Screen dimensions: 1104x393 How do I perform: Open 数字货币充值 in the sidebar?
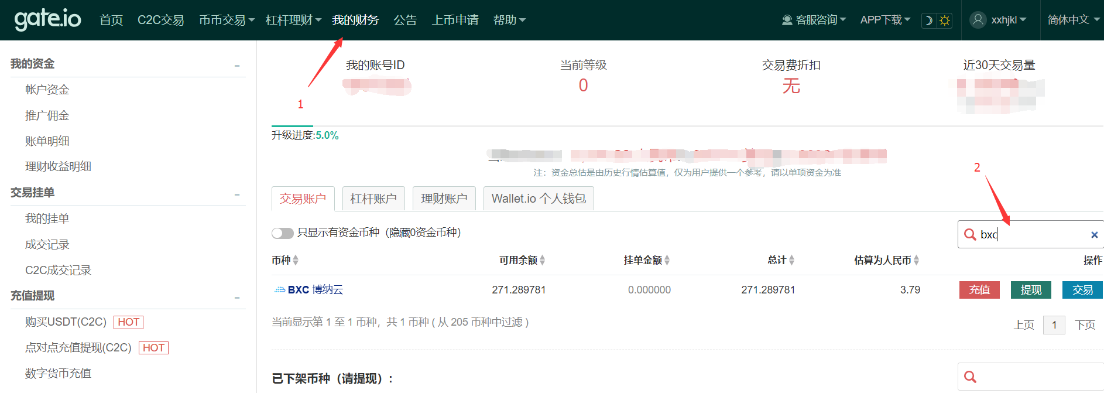(x=58, y=373)
